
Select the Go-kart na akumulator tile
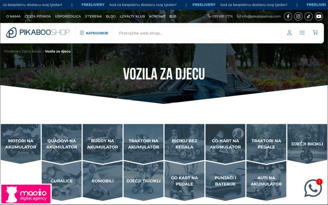[225, 143]
